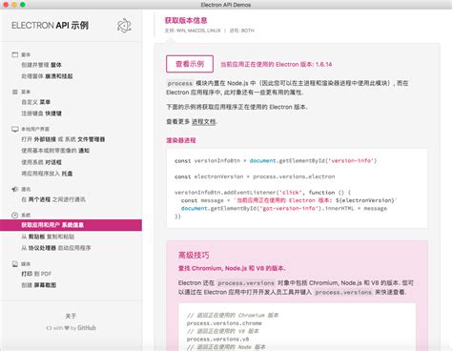Screen dimensions: 452x351
Task: Click the Electron version 1.6.14 result text
Action: click(x=277, y=64)
